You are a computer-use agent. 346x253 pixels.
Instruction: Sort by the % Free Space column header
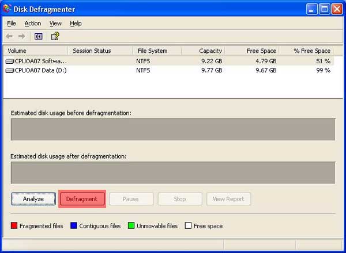(x=306, y=51)
